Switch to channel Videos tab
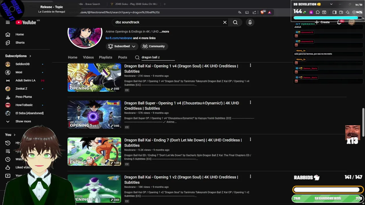This screenshot has height=205, width=365. 88,57
